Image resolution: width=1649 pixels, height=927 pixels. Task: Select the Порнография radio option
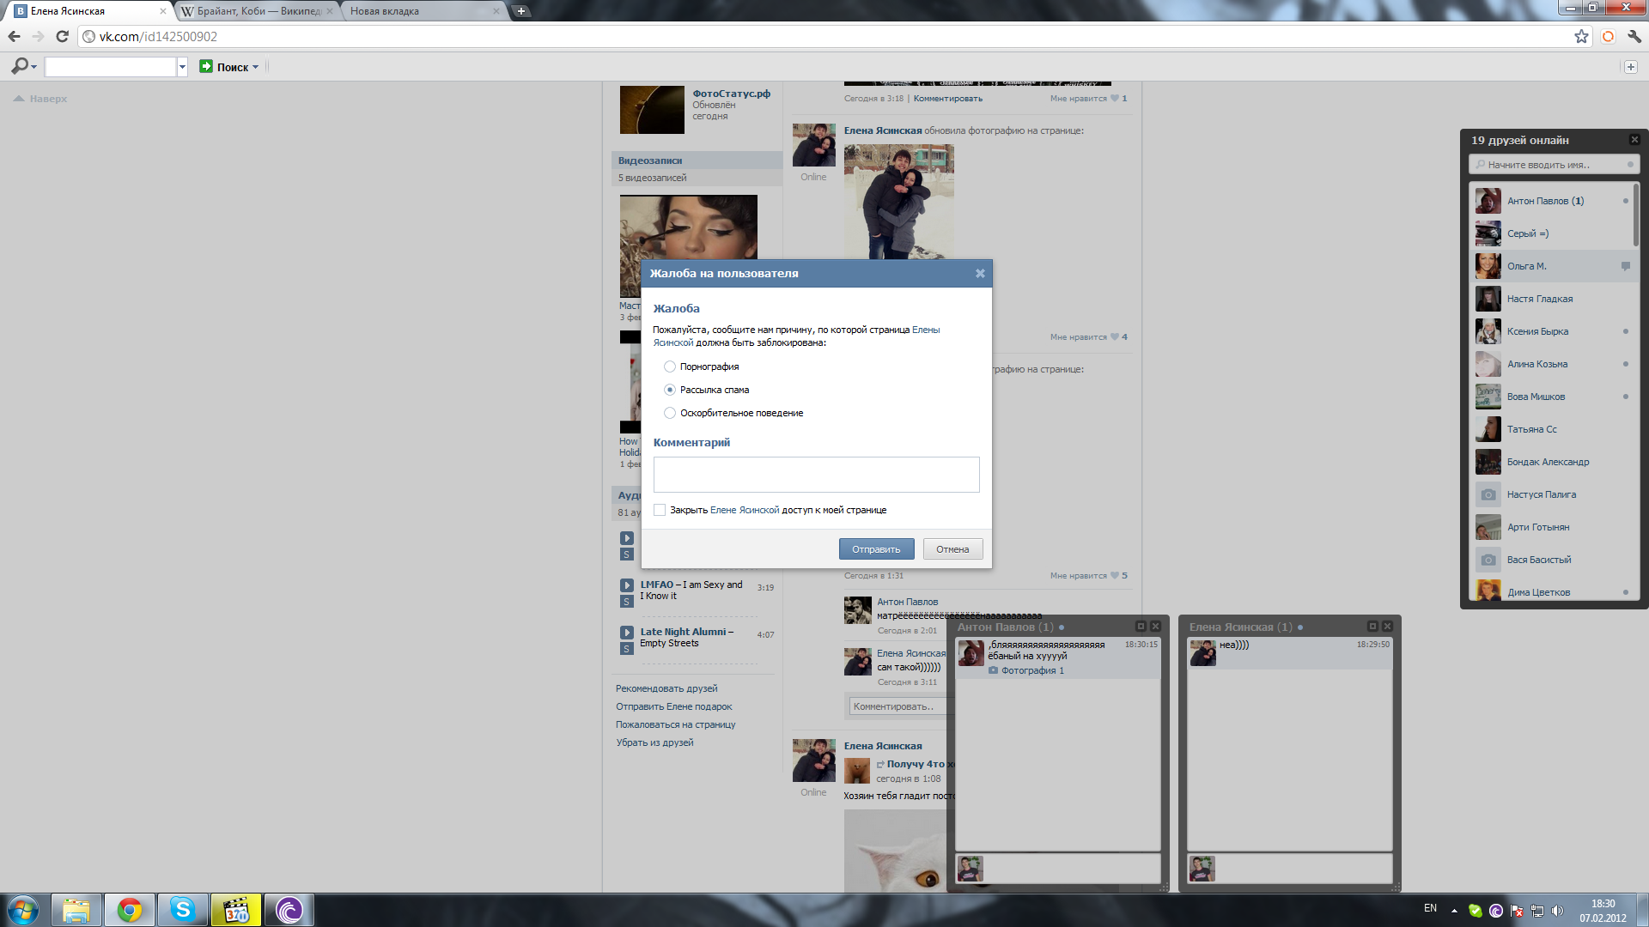670,367
